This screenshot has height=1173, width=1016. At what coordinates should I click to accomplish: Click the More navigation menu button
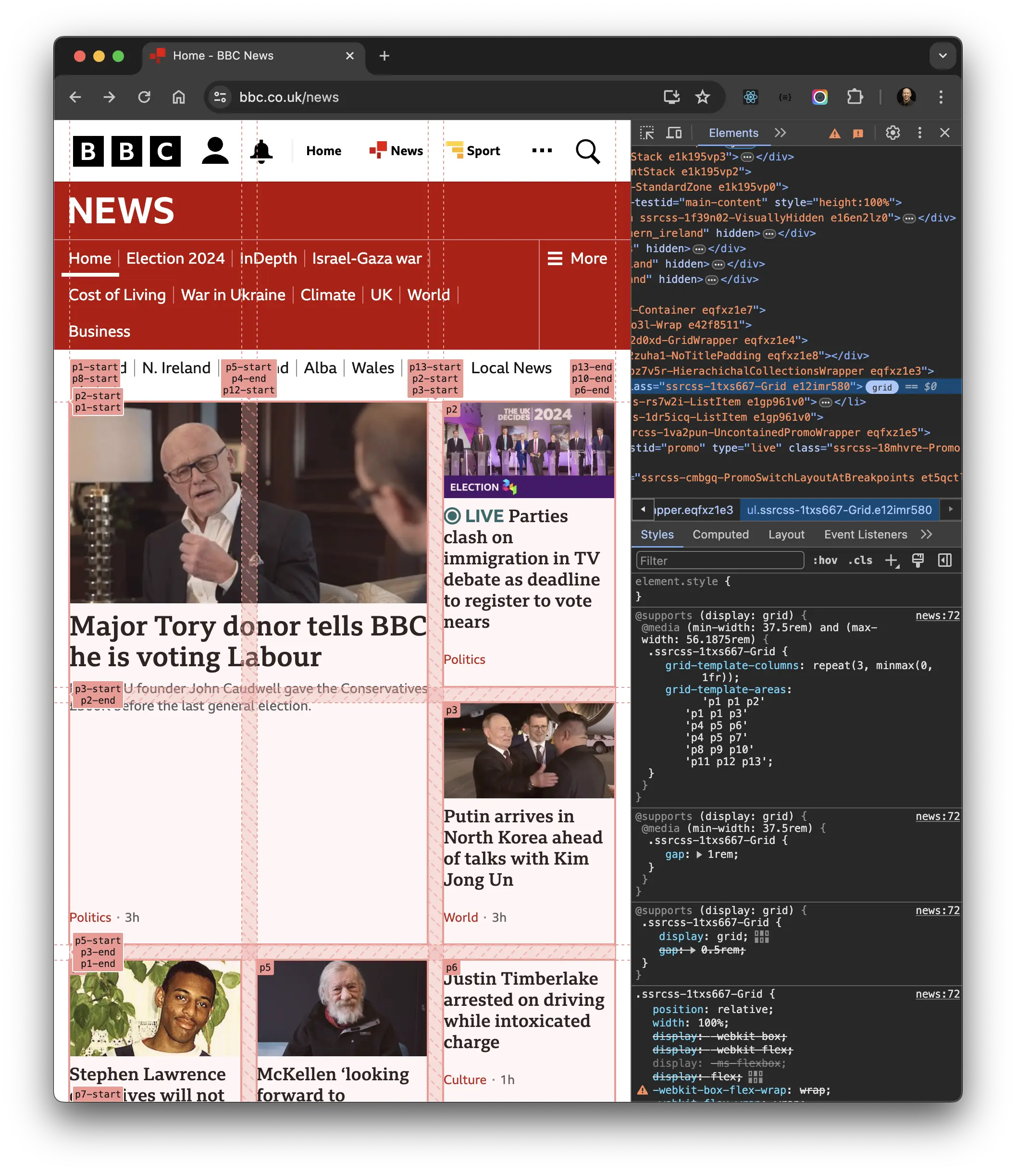578,258
